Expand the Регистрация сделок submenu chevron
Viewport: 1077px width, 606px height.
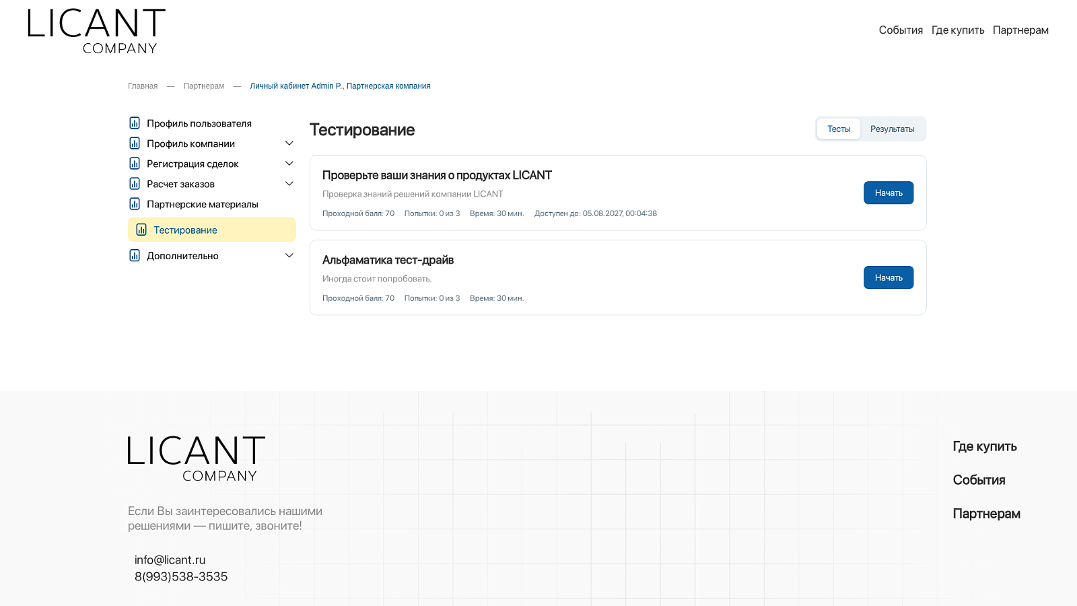289,164
